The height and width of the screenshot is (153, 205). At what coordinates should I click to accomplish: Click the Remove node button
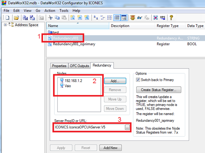115,90
